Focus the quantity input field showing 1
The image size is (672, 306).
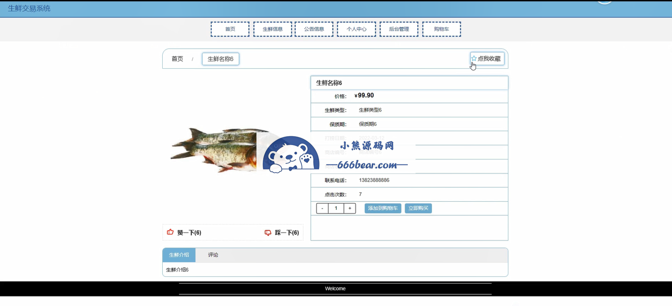coord(336,208)
